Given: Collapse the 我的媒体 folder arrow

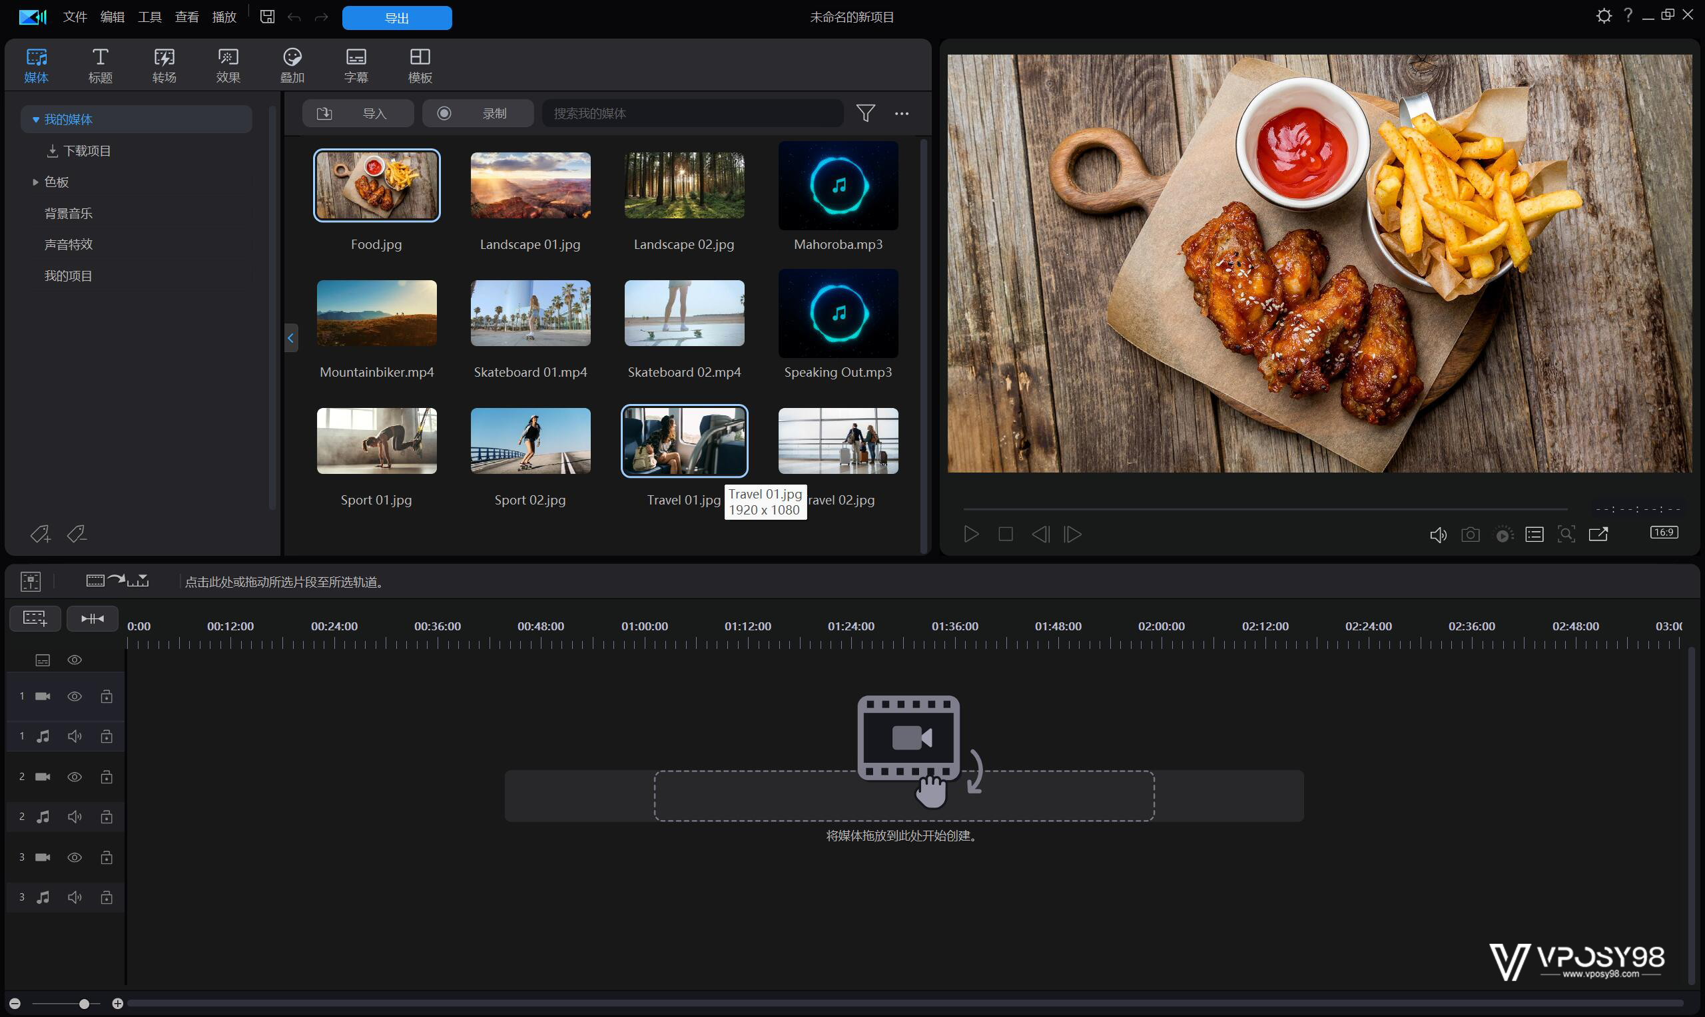Looking at the screenshot, I should pyautogui.click(x=36, y=120).
